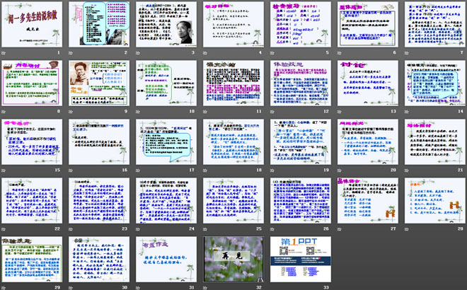Select slide 6 整体感知 thumbnail
467x290 pixels.
point(368,25)
